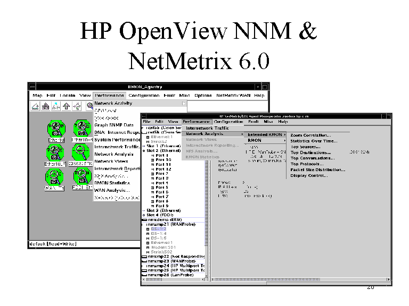The height and width of the screenshot is (306, 409).
Task: Select the WAN probe map icon
Action: [55, 178]
